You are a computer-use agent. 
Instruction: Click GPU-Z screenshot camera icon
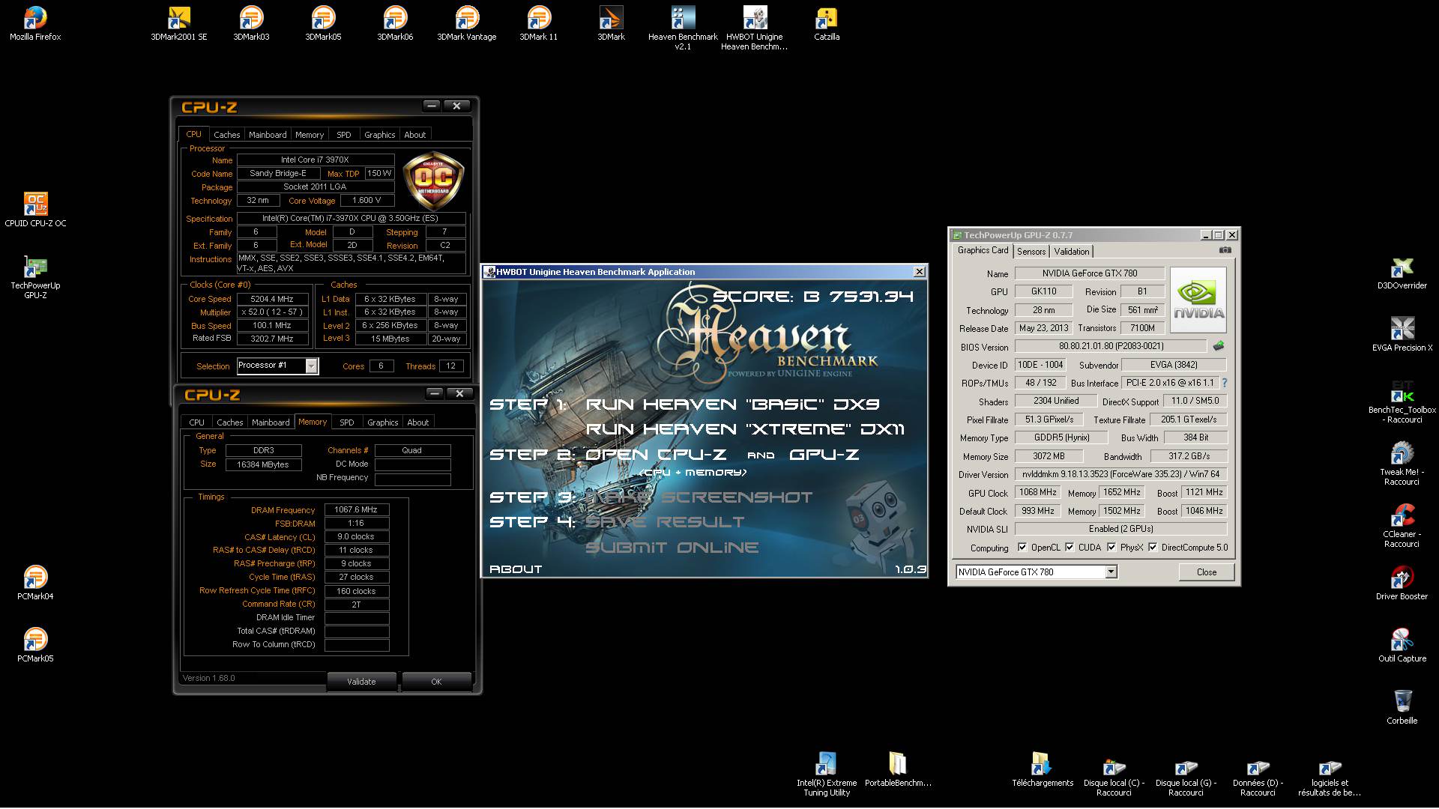1225,250
